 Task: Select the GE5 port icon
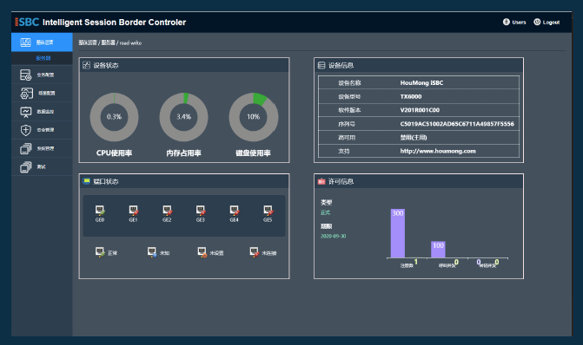268,211
